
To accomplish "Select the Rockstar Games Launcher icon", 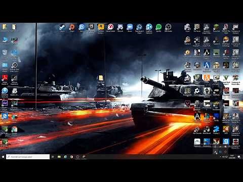I will tap(101, 27).
